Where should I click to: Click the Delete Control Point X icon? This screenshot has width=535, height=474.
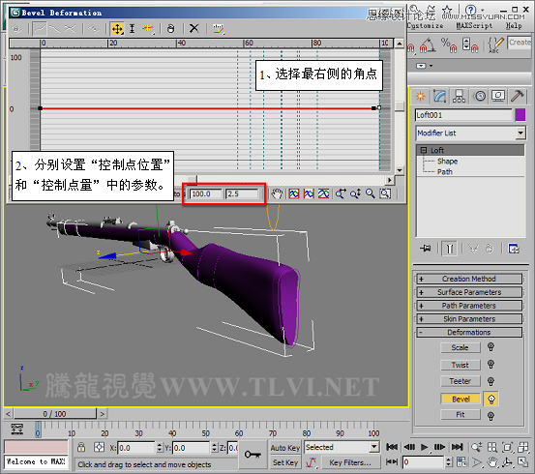click(194, 28)
